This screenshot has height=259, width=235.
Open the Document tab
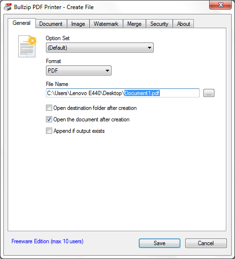click(51, 24)
